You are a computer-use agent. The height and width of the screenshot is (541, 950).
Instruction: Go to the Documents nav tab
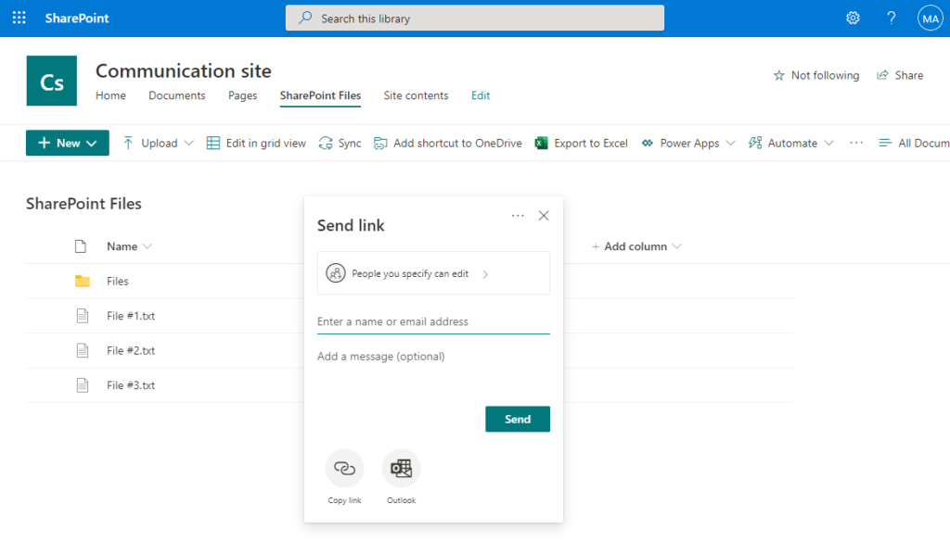click(x=177, y=95)
